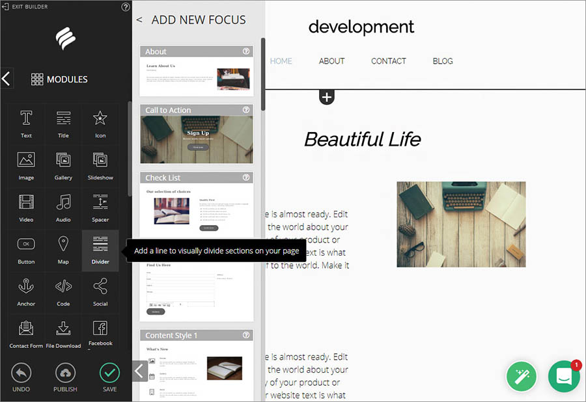Select the Image module

tap(26, 167)
